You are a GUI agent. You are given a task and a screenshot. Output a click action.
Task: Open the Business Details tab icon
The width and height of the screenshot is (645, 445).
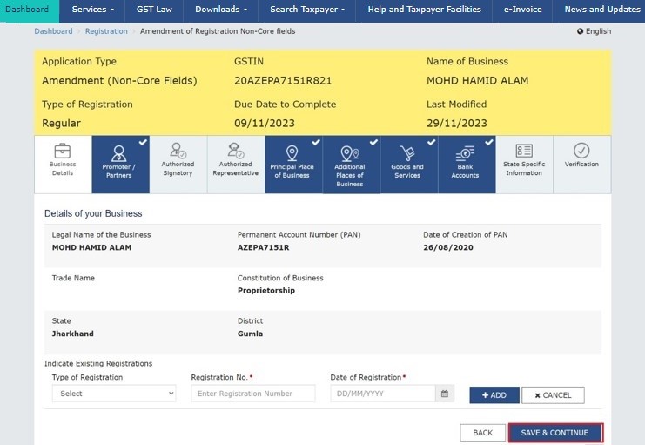click(62, 151)
